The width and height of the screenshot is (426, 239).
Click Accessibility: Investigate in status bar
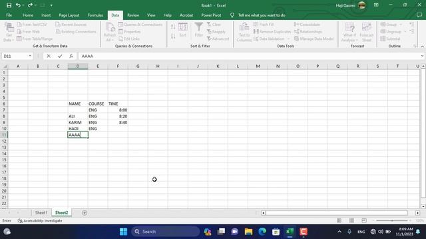40,220
